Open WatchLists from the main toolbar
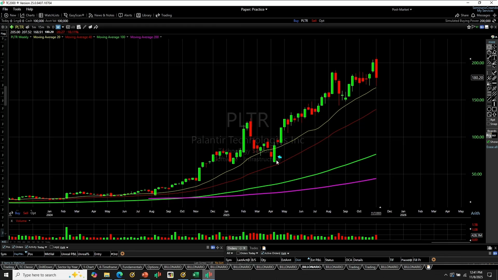 click(49, 15)
